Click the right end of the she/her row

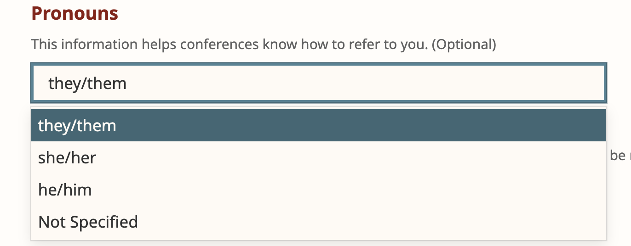pos(575,158)
